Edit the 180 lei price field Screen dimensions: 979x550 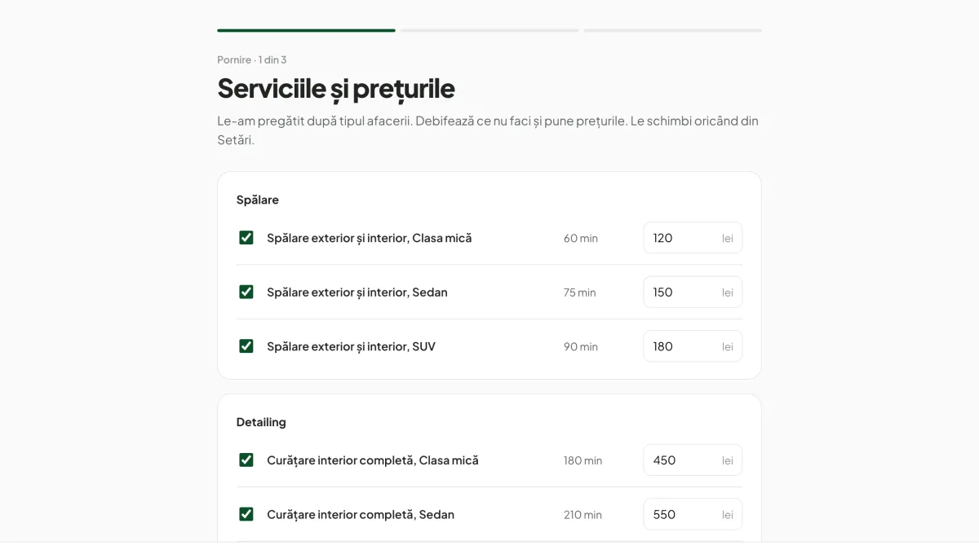693,346
